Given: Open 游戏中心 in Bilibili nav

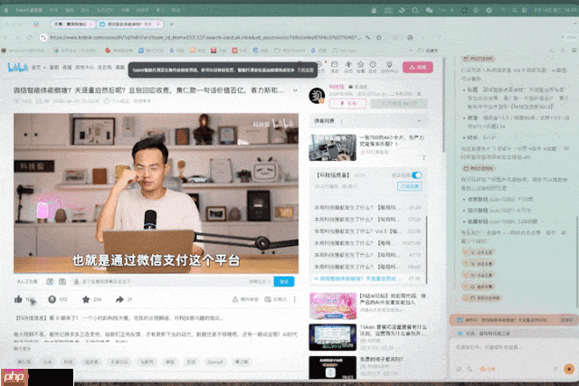Looking at the screenshot, I should point(84,67).
